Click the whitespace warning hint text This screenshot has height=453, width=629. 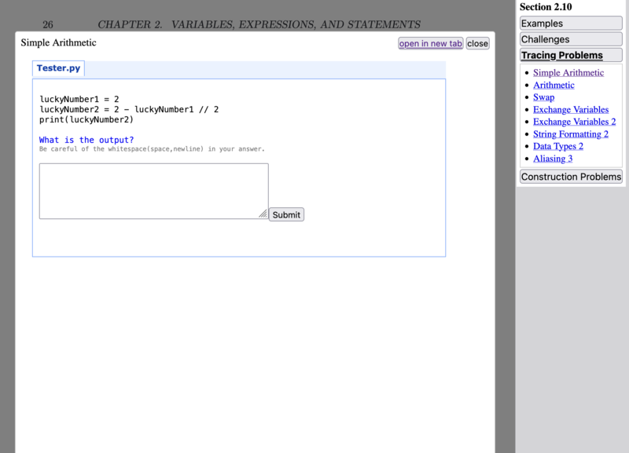coord(152,149)
